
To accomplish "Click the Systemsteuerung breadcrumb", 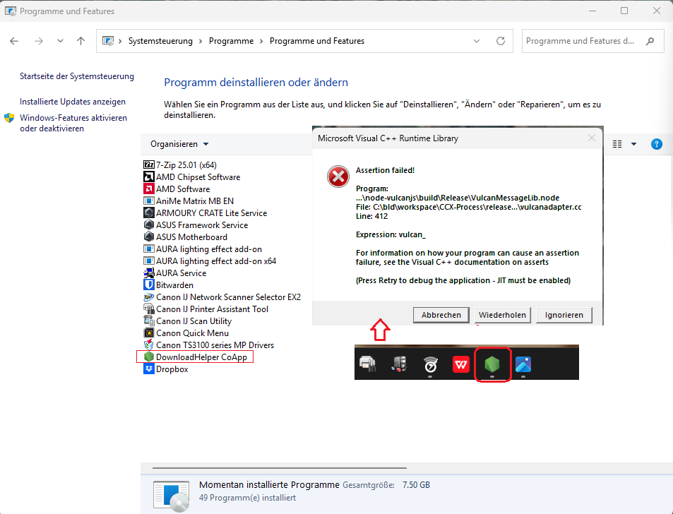I will tap(160, 41).
